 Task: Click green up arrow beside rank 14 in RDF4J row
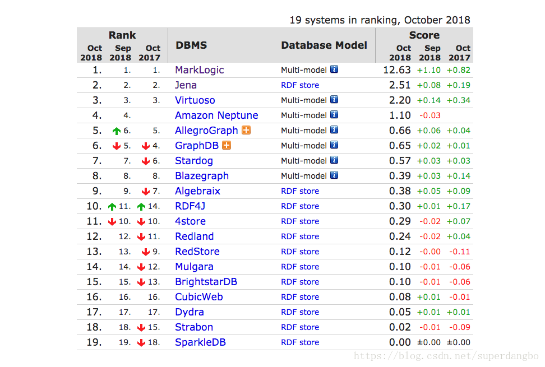(x=141, y=207)
